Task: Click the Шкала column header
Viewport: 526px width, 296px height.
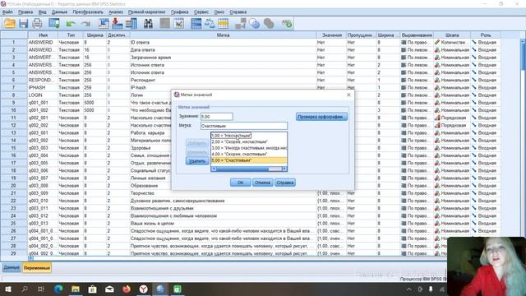Action: (x=452, y=35)
